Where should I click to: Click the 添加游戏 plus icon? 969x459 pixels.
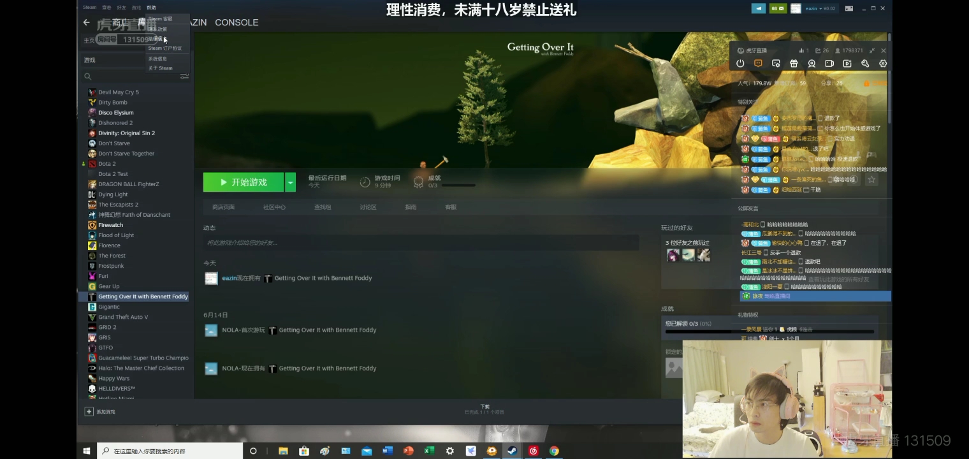tap(89, 412)
